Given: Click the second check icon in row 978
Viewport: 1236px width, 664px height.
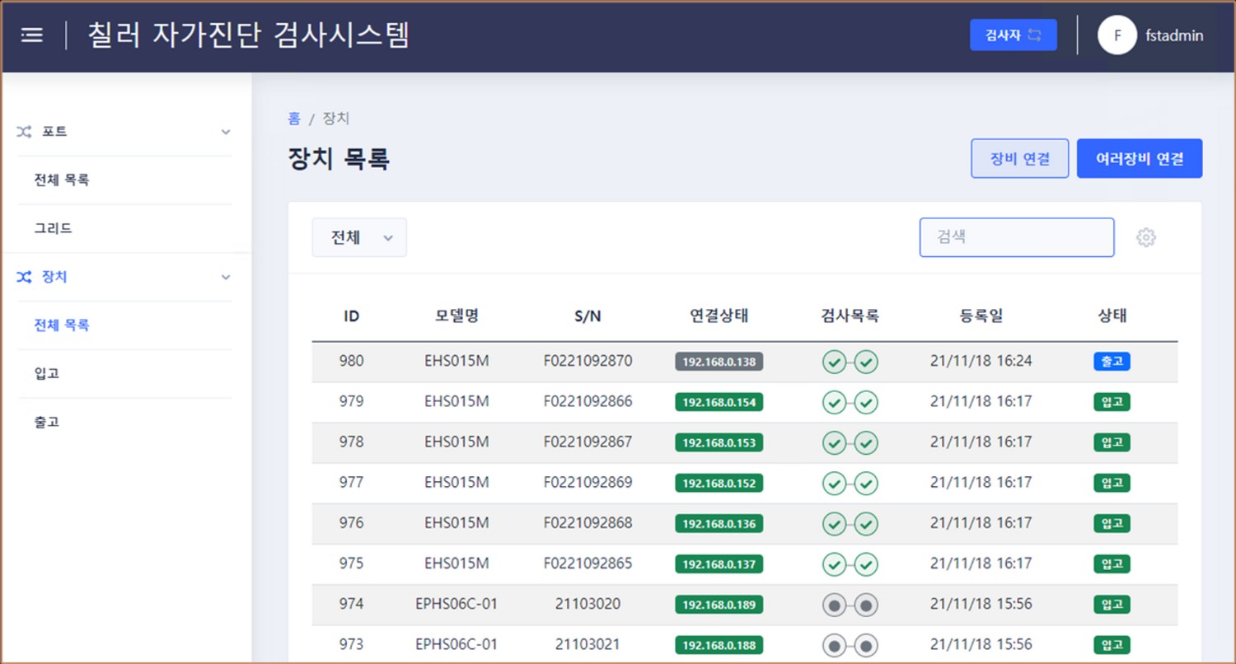Looking at the screenshot, I should pos(866,442).
